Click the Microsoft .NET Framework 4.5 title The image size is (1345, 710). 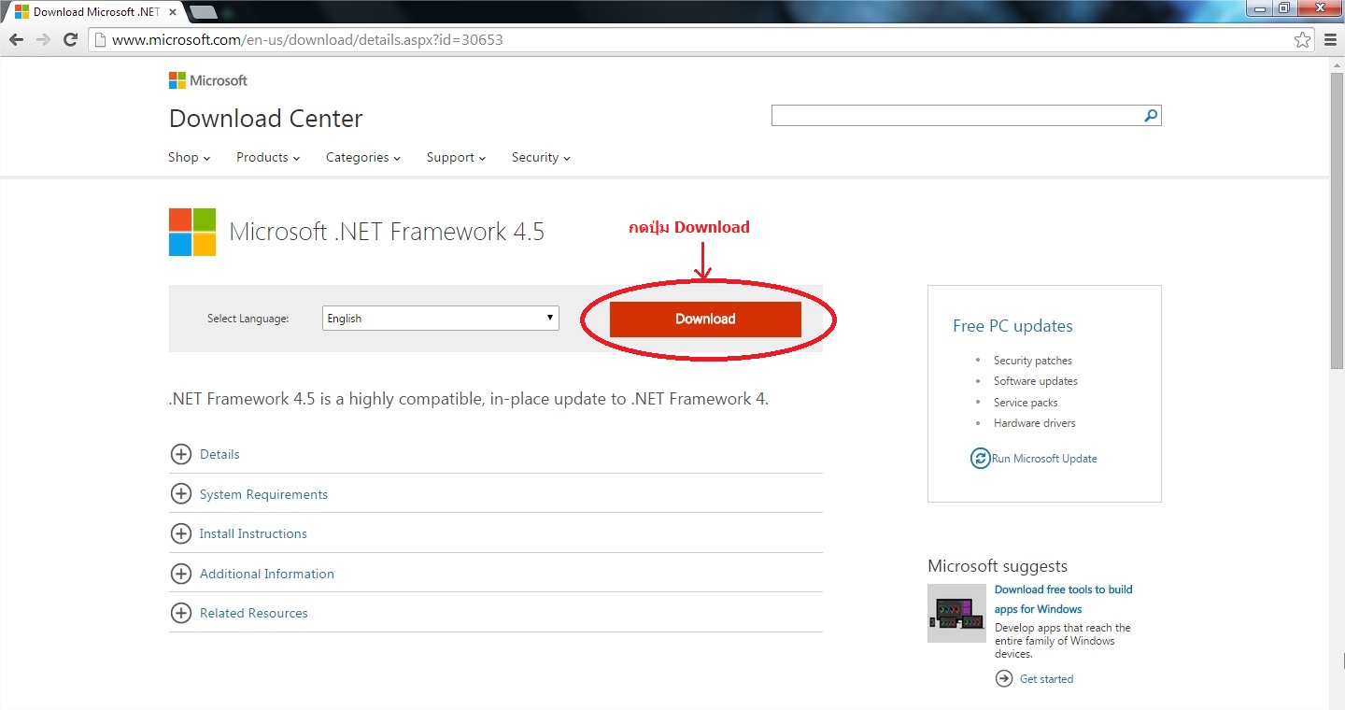[387, 232]
